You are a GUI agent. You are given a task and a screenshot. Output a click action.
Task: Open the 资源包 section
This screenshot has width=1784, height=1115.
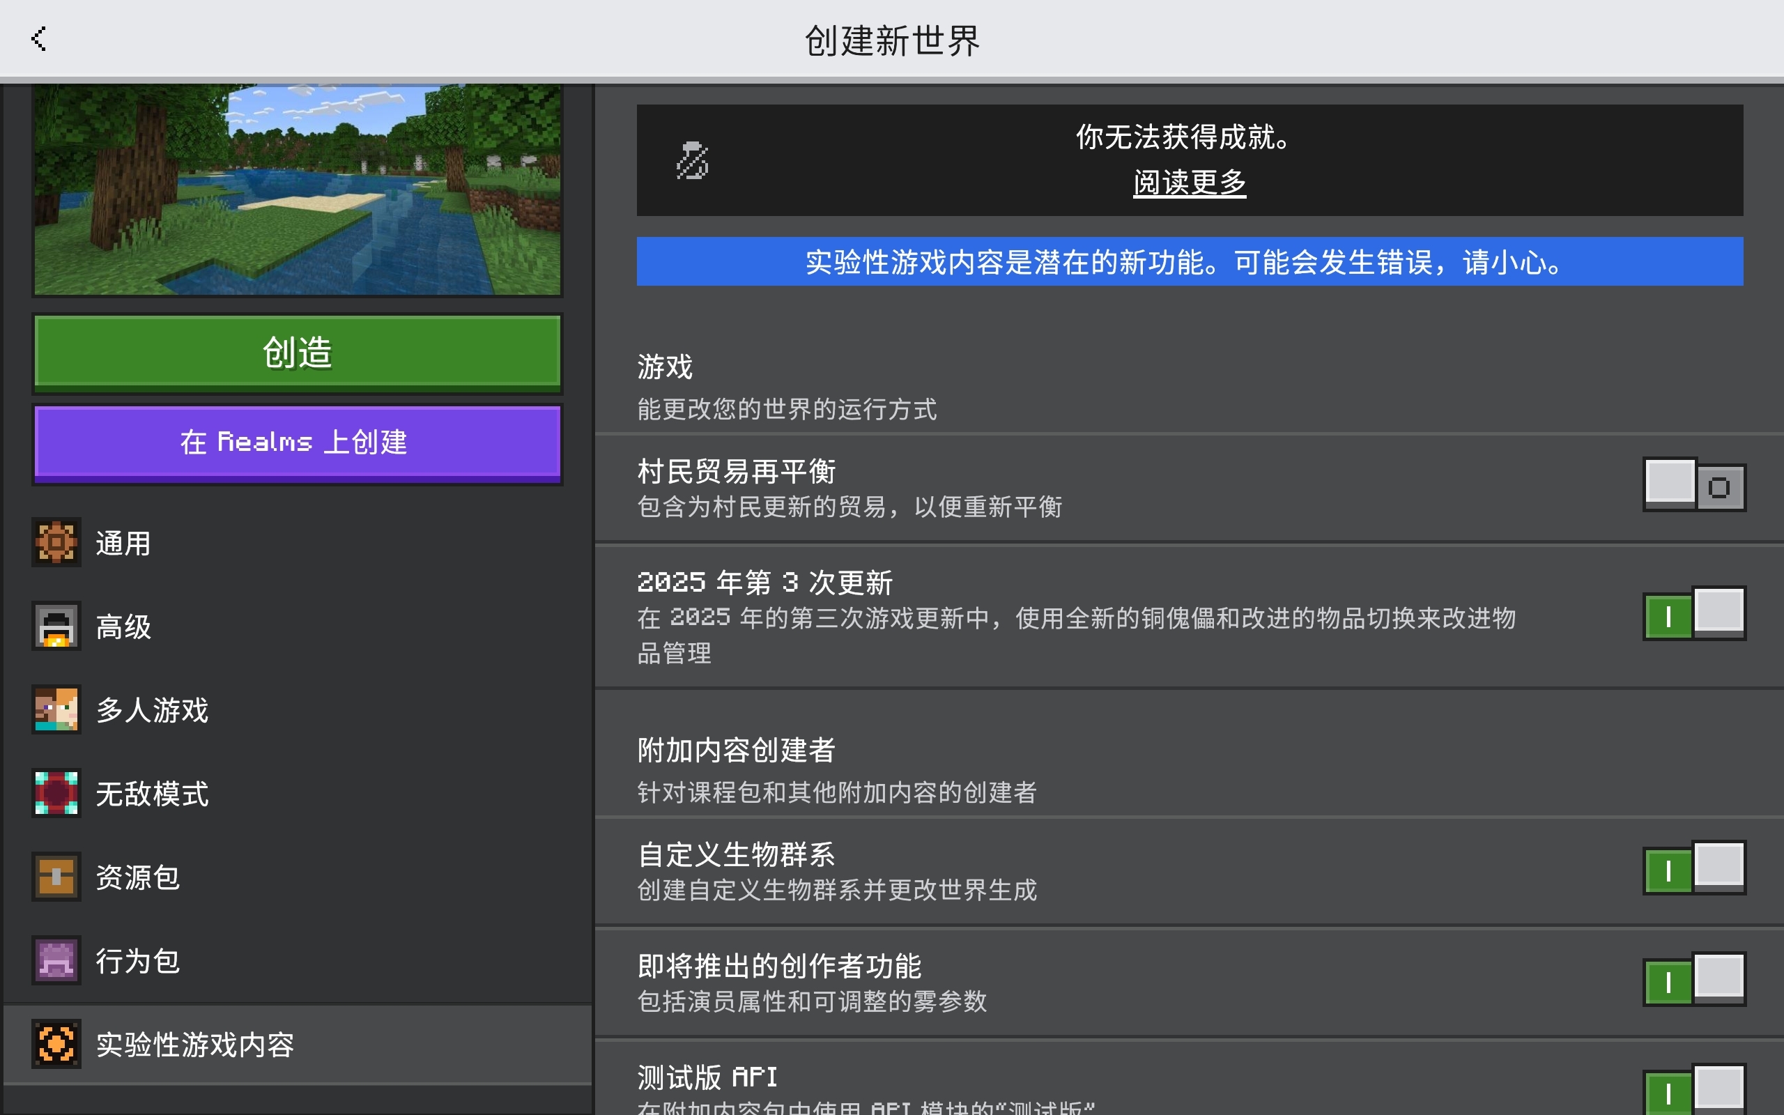point(298,877)
